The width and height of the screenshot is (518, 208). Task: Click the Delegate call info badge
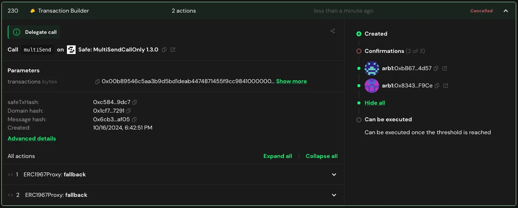click(x=34, y=32)
